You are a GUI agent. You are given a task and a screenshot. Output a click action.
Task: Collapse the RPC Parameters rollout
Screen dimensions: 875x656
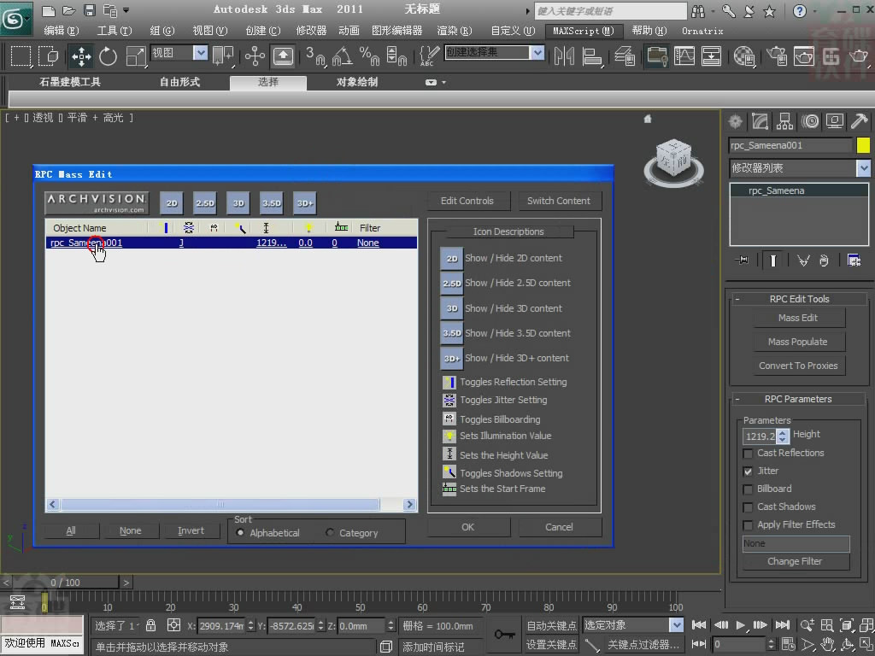737,399
